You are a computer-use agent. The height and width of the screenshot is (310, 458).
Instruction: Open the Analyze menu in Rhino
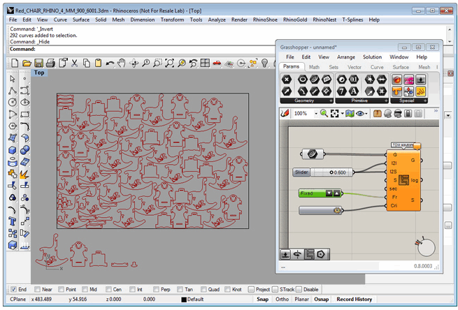click(217, 20)
